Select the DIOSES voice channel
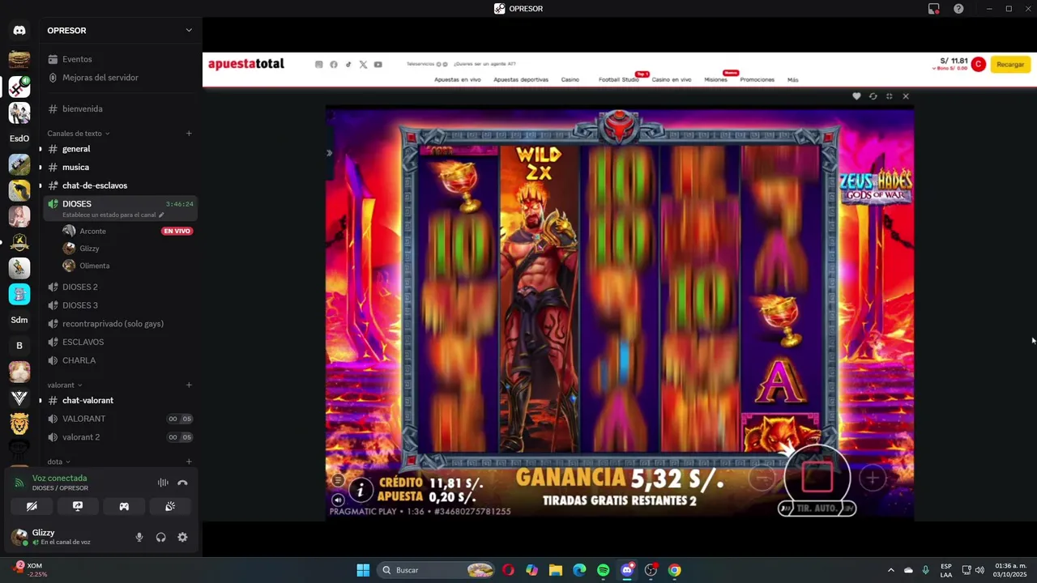The height and width of the screenshot is (583, 1037). [120, 208]
